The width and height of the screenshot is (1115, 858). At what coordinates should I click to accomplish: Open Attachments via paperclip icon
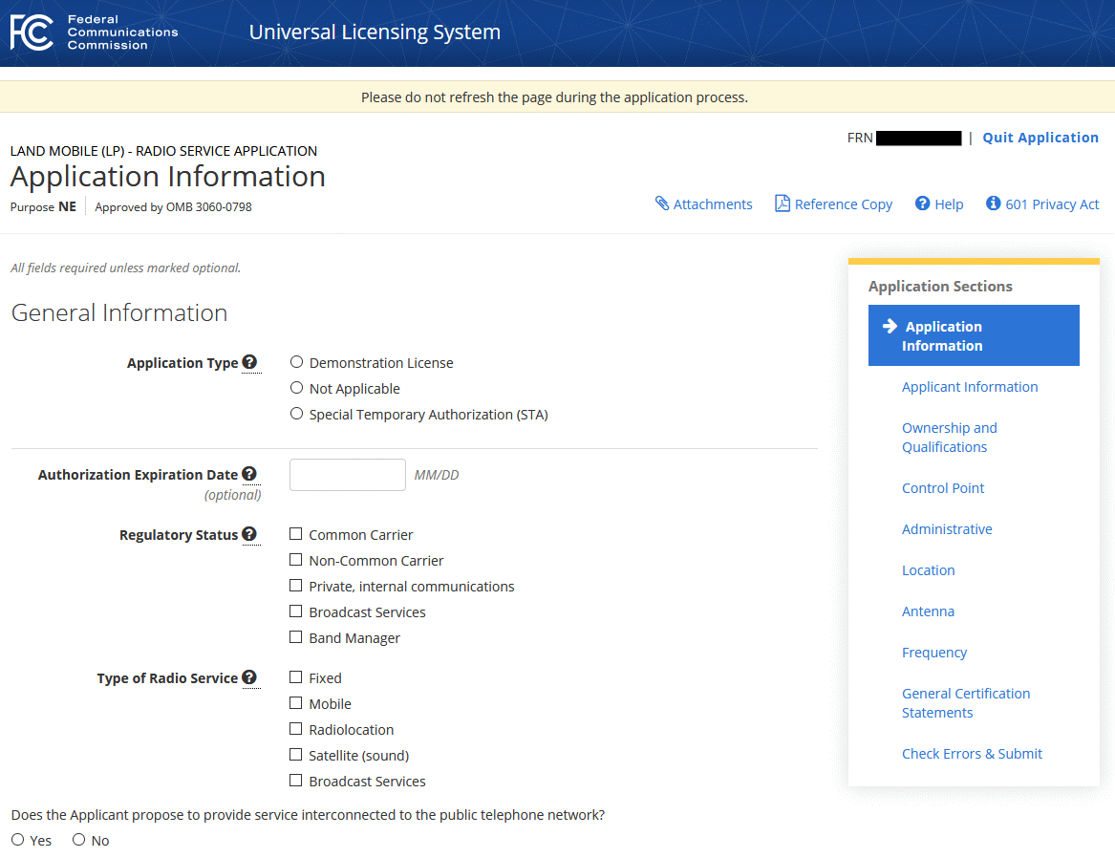tap(661, 204)
